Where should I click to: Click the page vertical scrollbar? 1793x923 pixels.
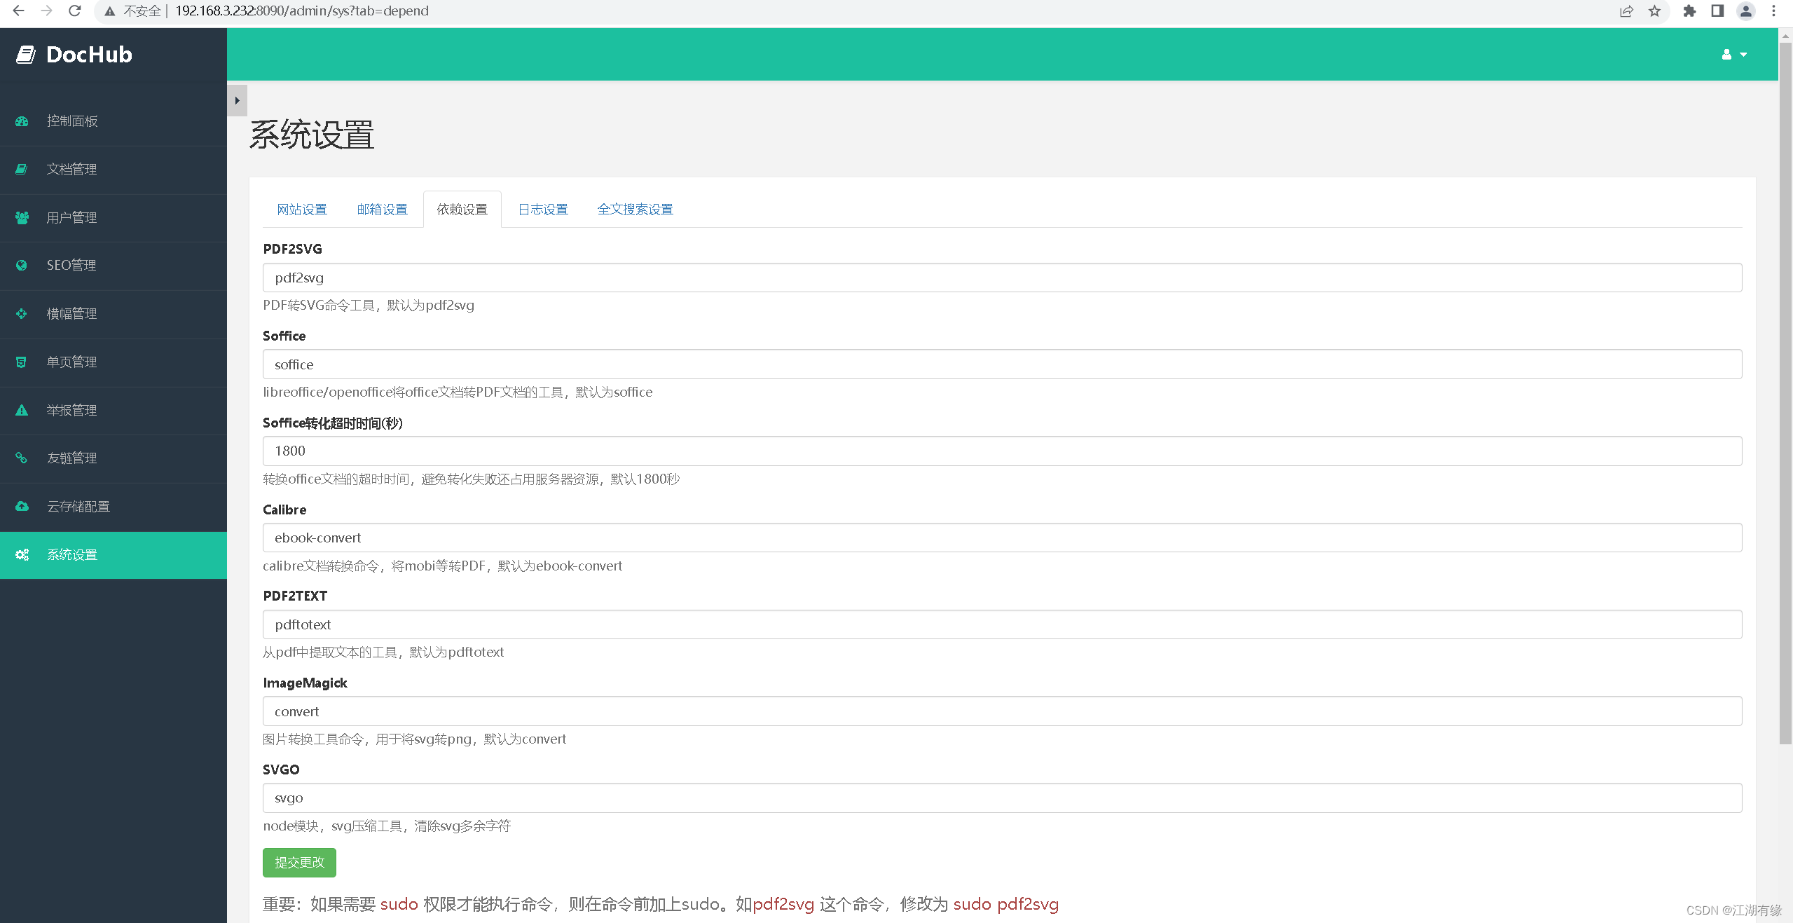[x=1785, y=392]
